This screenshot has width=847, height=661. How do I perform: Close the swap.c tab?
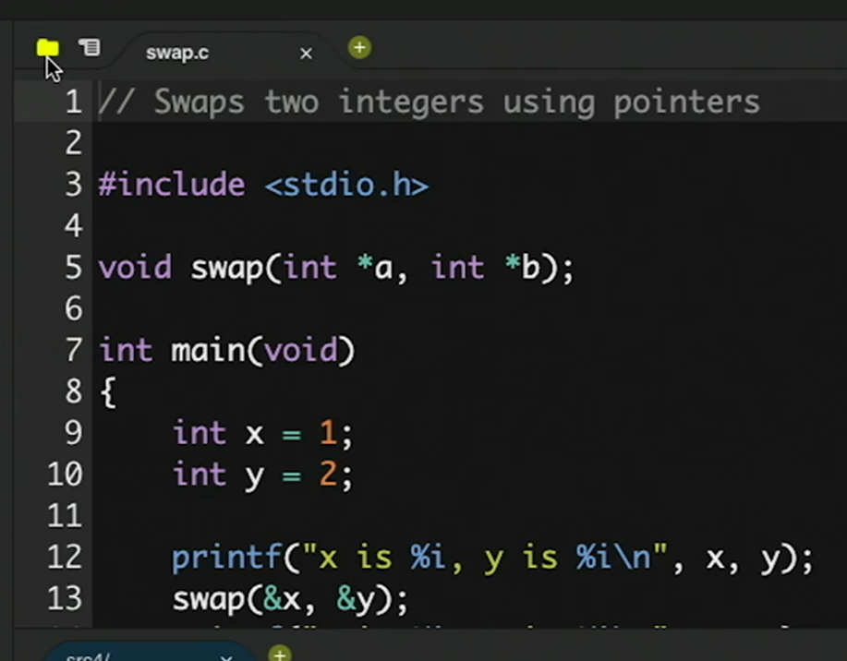pyautogui.click(x=307, y=54)
